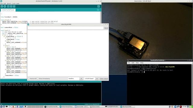The image size is (193, 108).
Task: Click the HP icon in the system tray
Action: click(175, 107)
